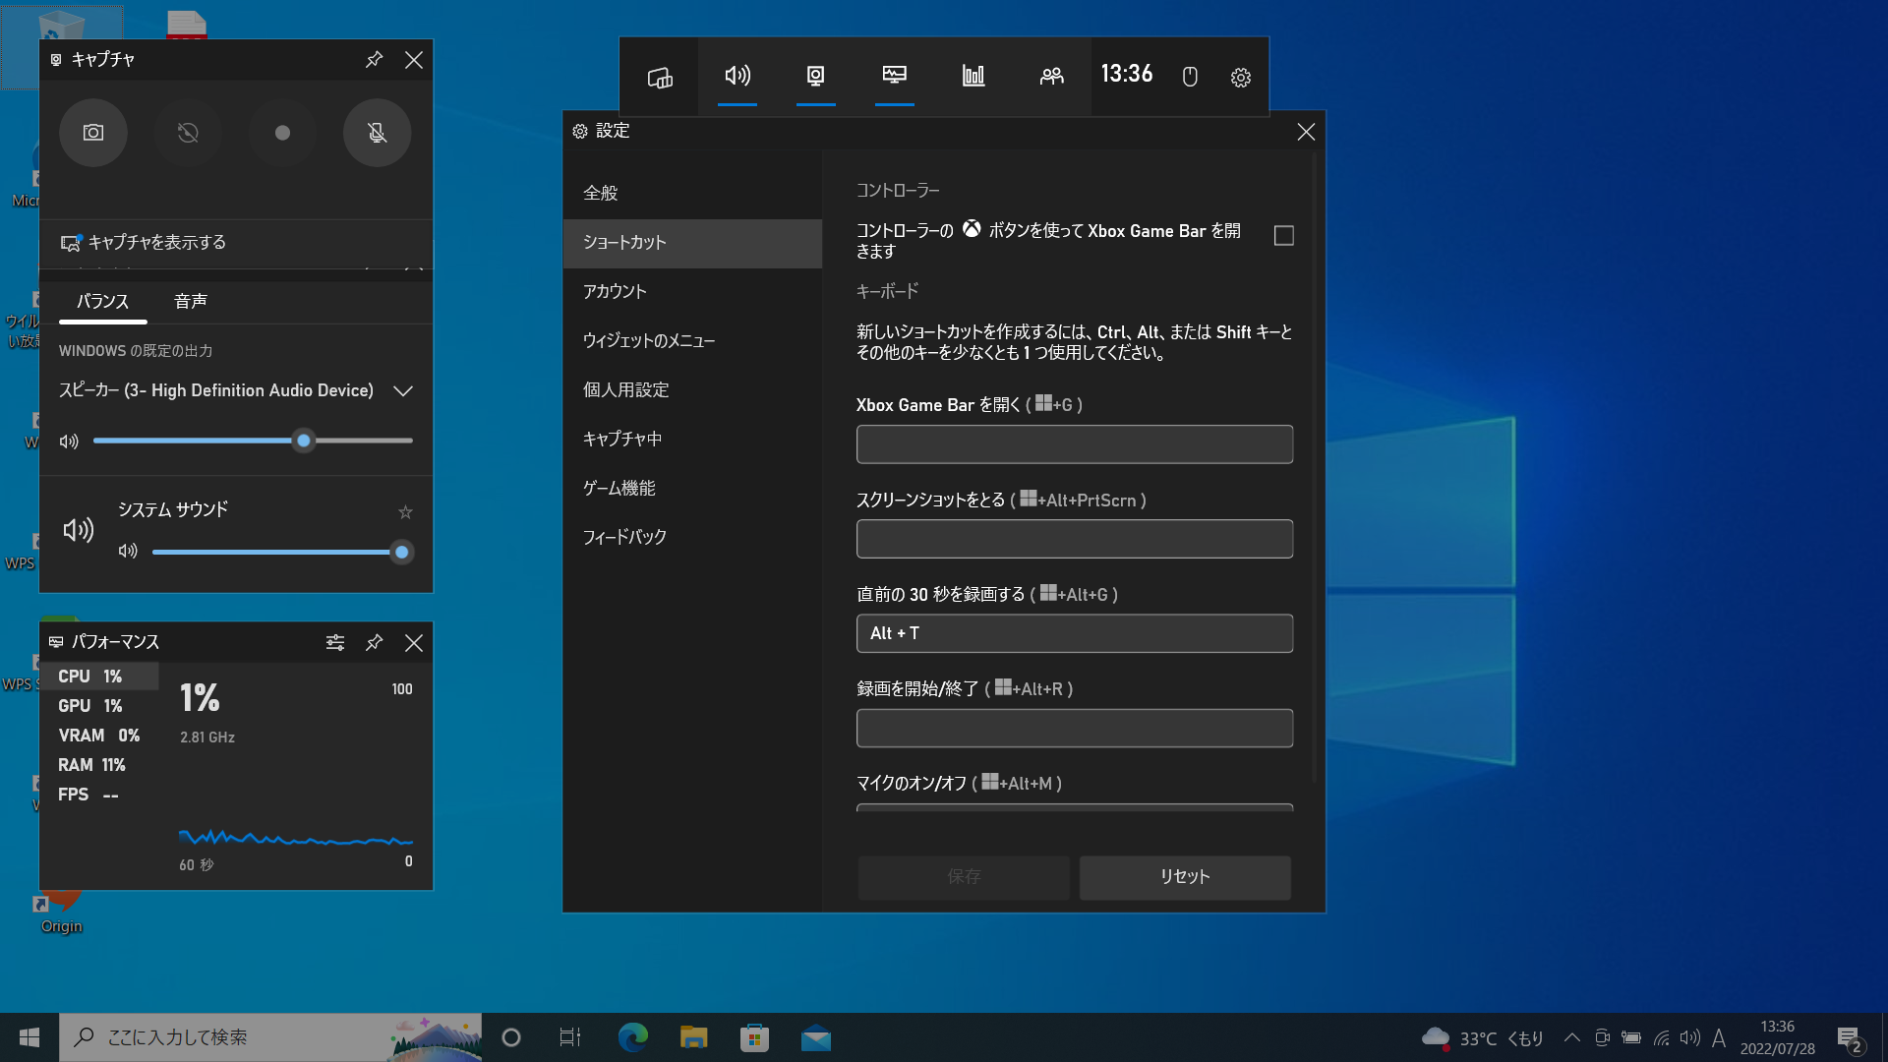Favorite System Sounds with the star icon
This screenshot has height=1062, width=1888.
click(405, 512)
